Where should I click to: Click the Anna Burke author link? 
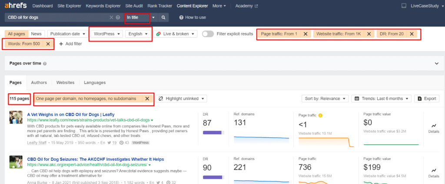click(37, 182)
